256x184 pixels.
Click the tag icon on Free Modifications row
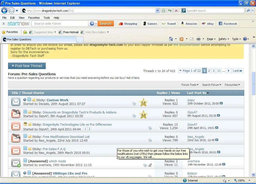[x=150, y=140]
